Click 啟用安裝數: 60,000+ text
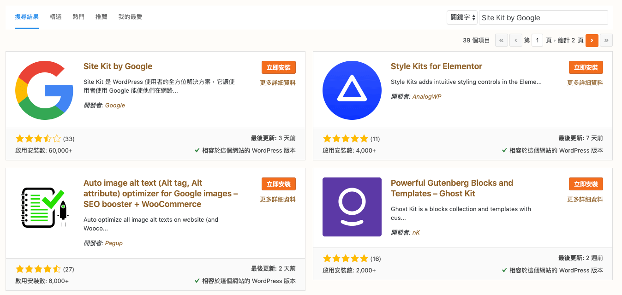The width and height of the screenshot is (622, 295). [x=44, y=150]
